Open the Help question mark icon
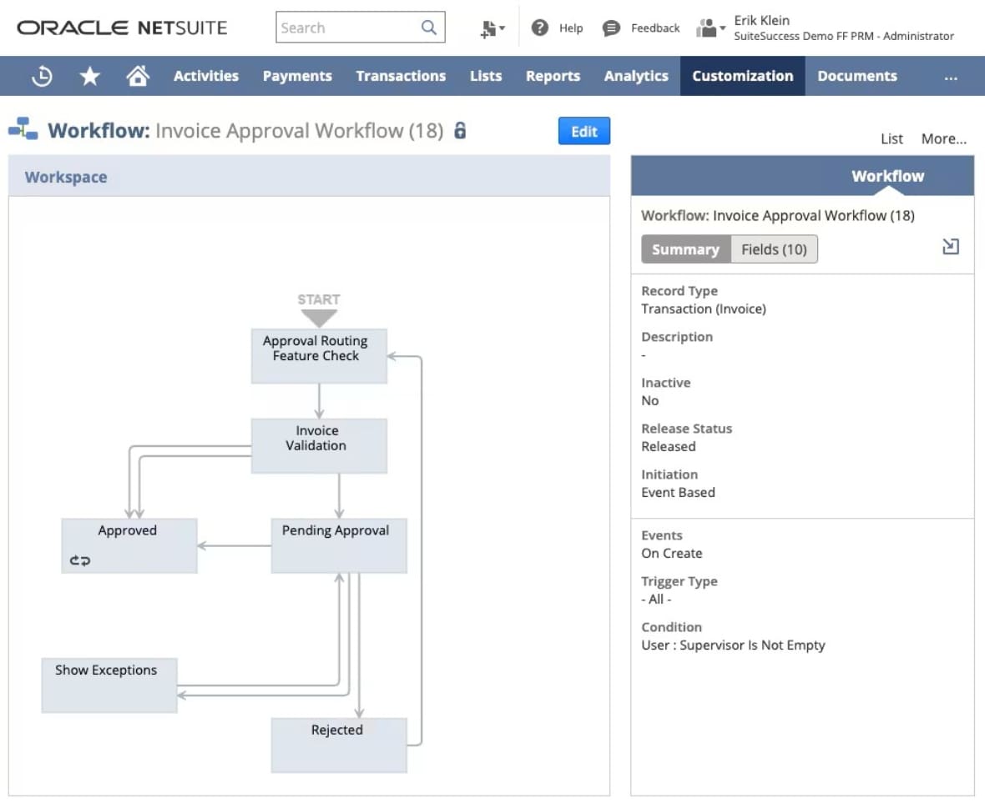This screenshot has width=985, height=808. pos(540,28)
